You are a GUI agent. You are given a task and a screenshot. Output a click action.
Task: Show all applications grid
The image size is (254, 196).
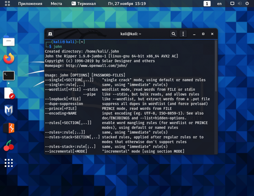pos(9,163)
